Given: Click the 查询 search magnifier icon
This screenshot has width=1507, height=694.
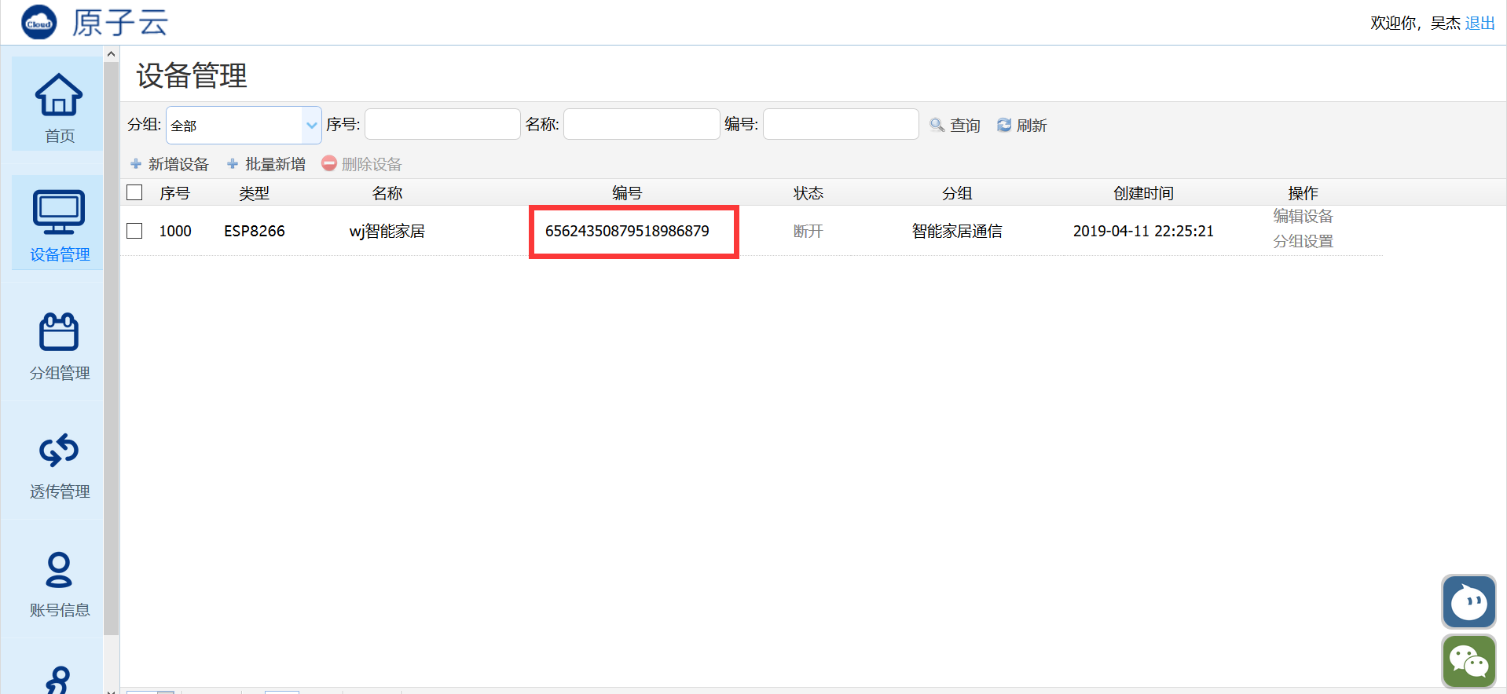Looking at the screenshot, I should click(937, 125).
